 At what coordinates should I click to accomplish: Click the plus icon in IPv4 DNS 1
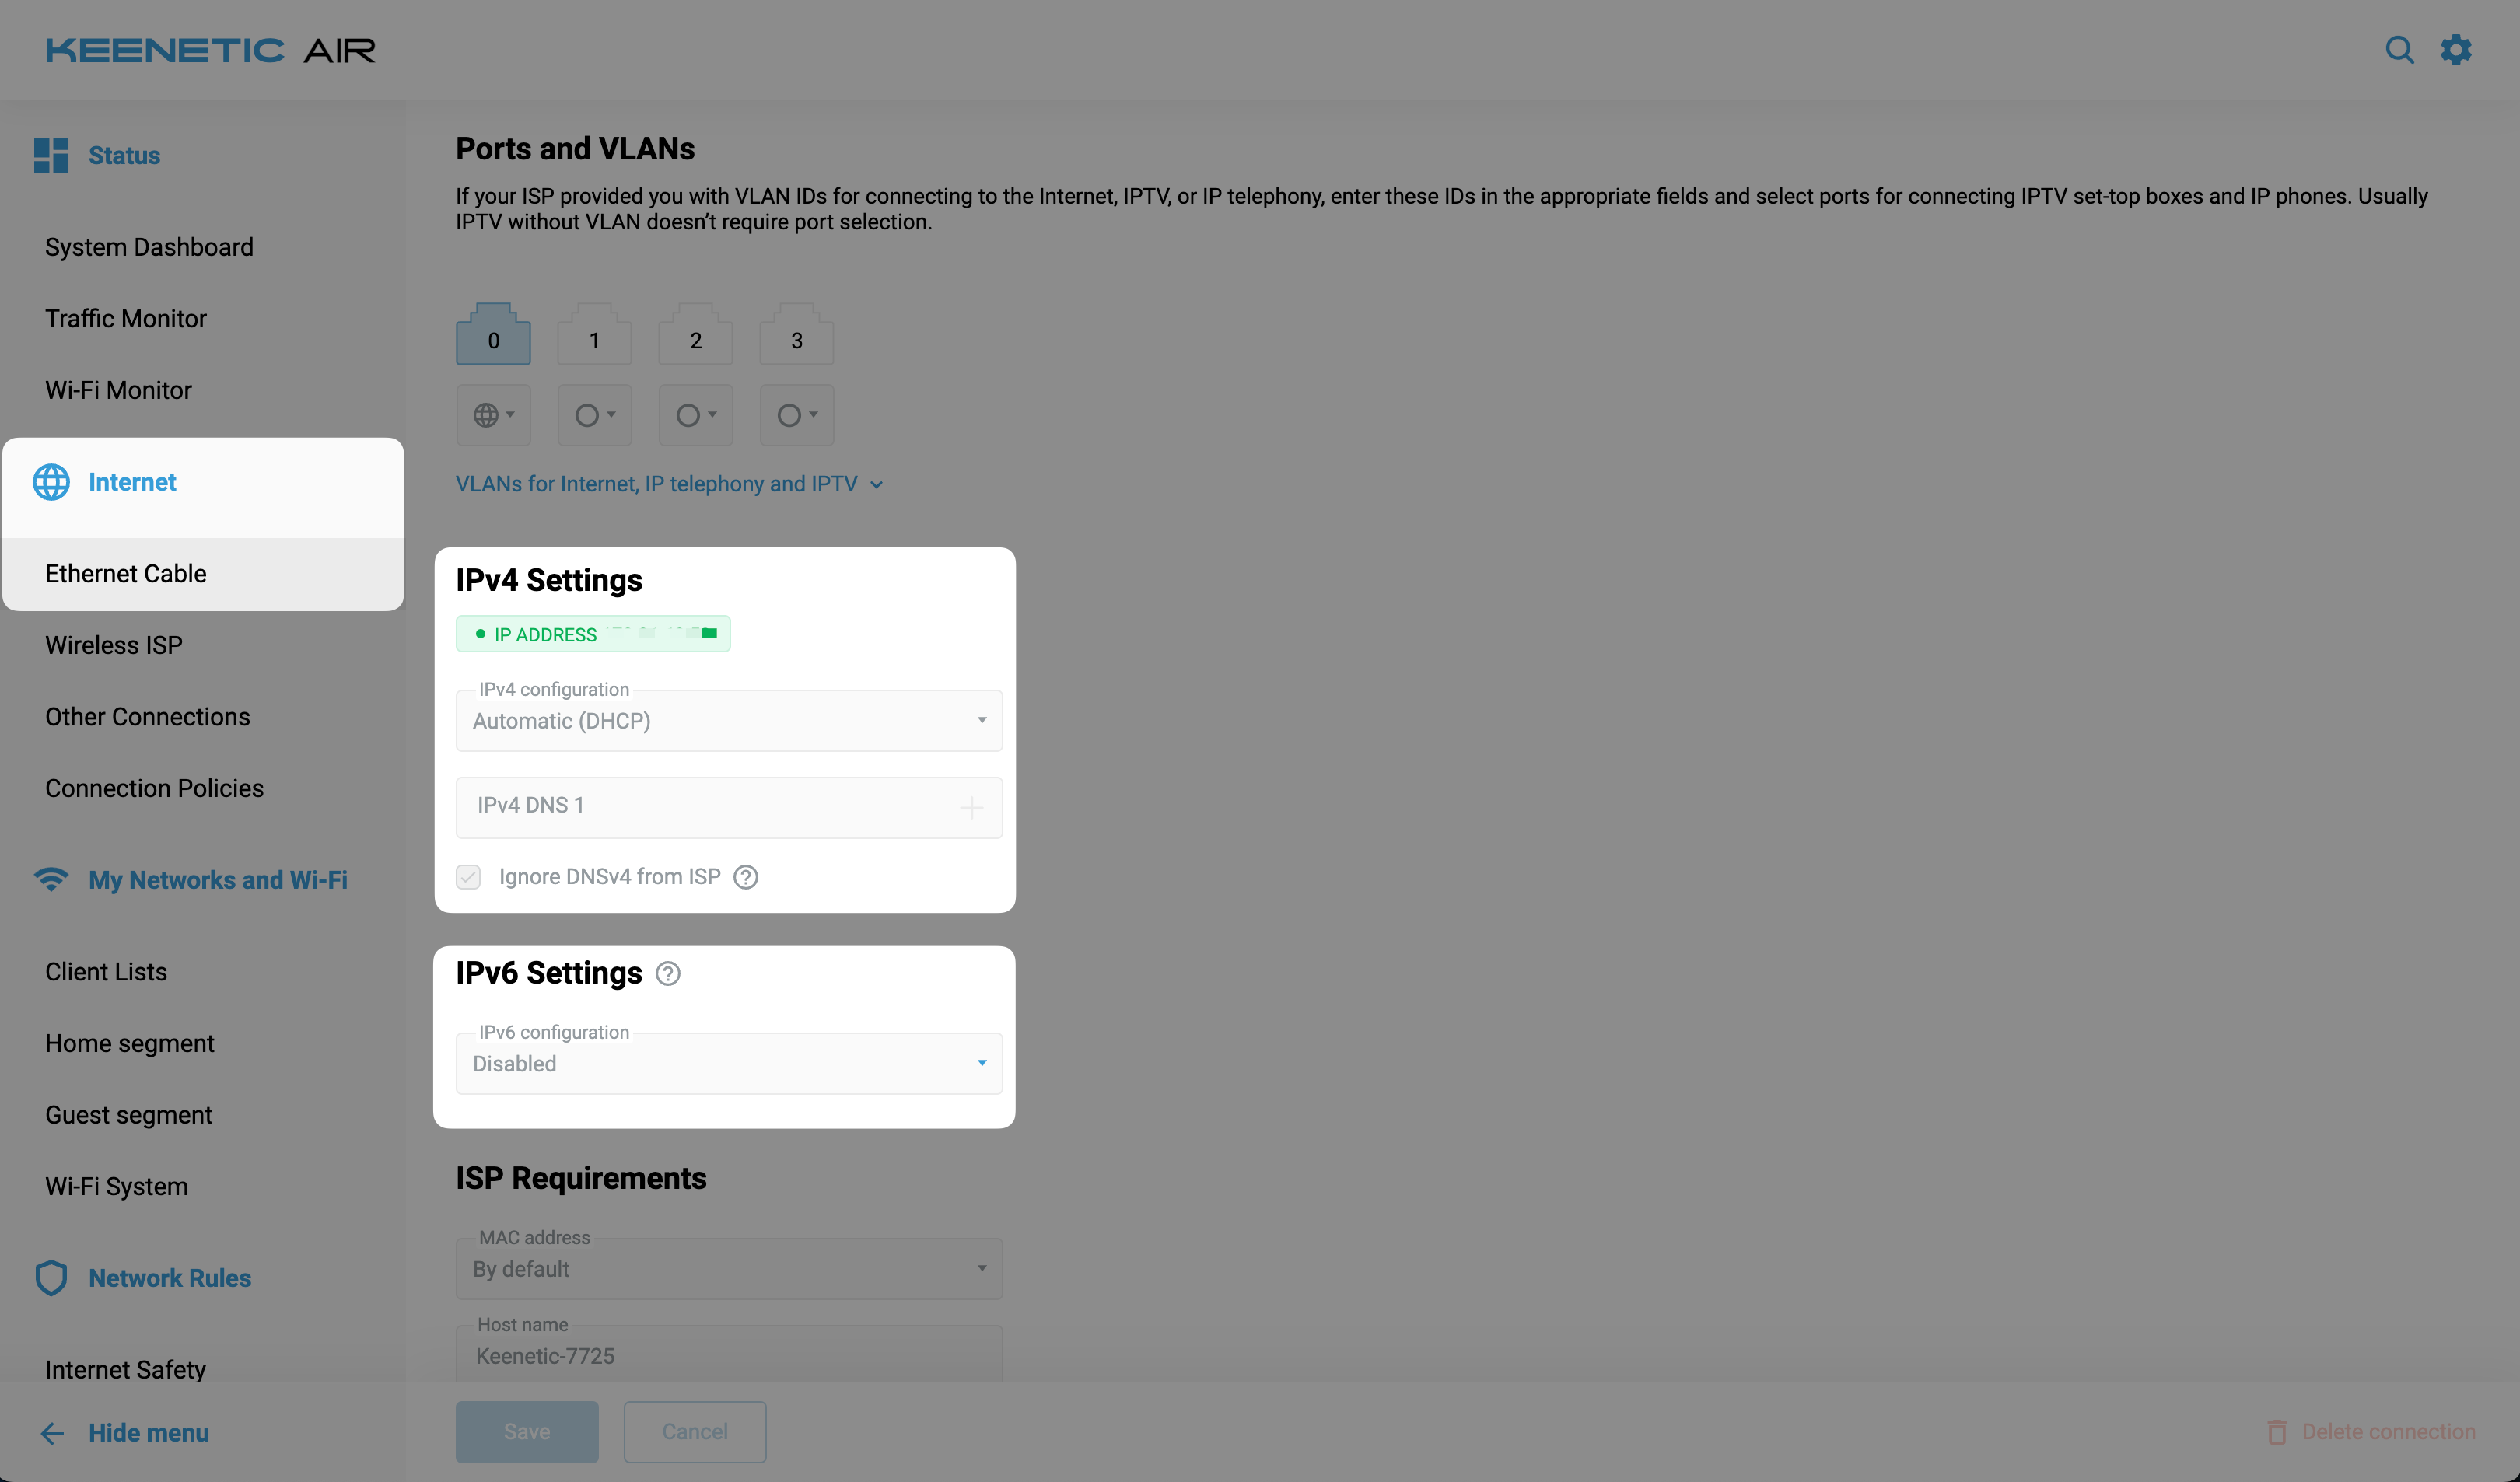point(971,807)
